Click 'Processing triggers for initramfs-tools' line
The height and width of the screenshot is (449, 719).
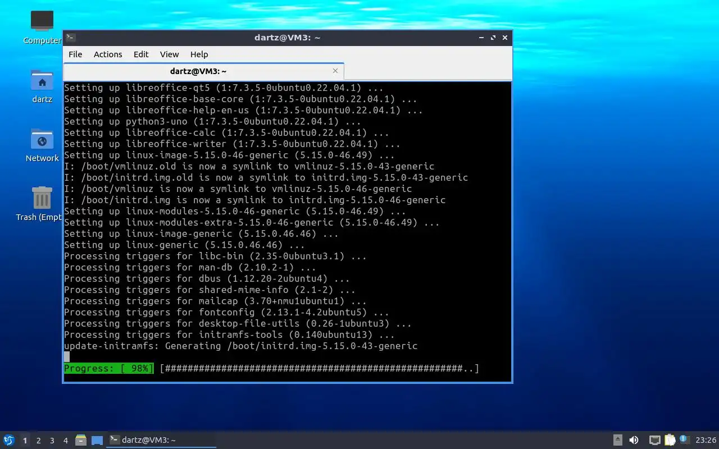tap(229, 335)
